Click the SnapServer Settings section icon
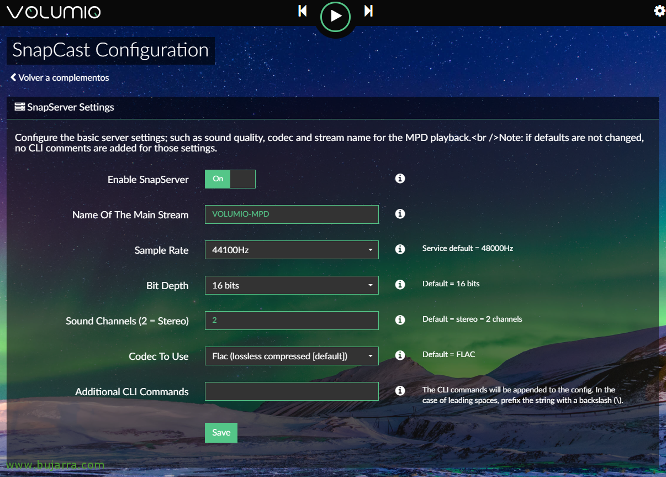 tap(20, 107)
